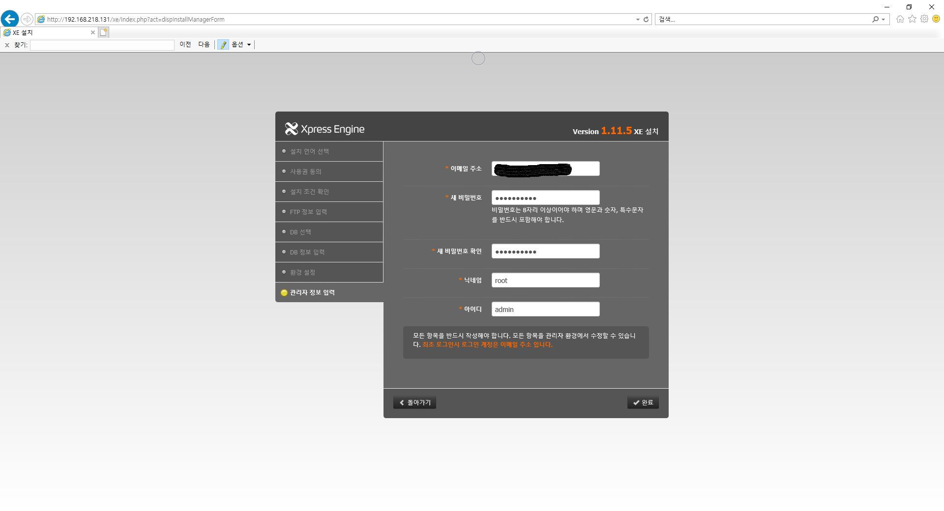Click 다음 in the find bar

click(204, 44)
